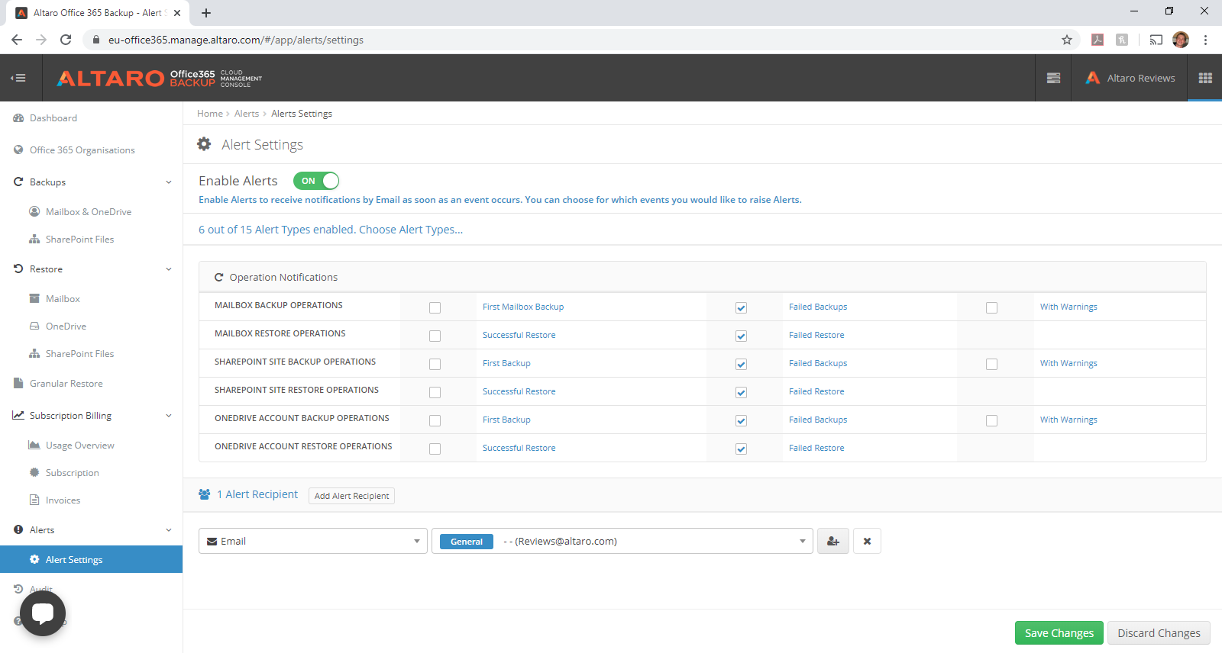Screen dimensions: 1222x653
Task: Click the Altaro Office365 Backup logo
Action: (159, 78)
